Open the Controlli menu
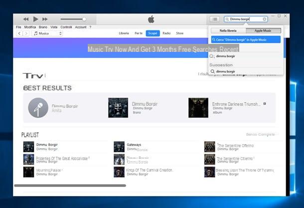304x208 pixels. point(66,27)
